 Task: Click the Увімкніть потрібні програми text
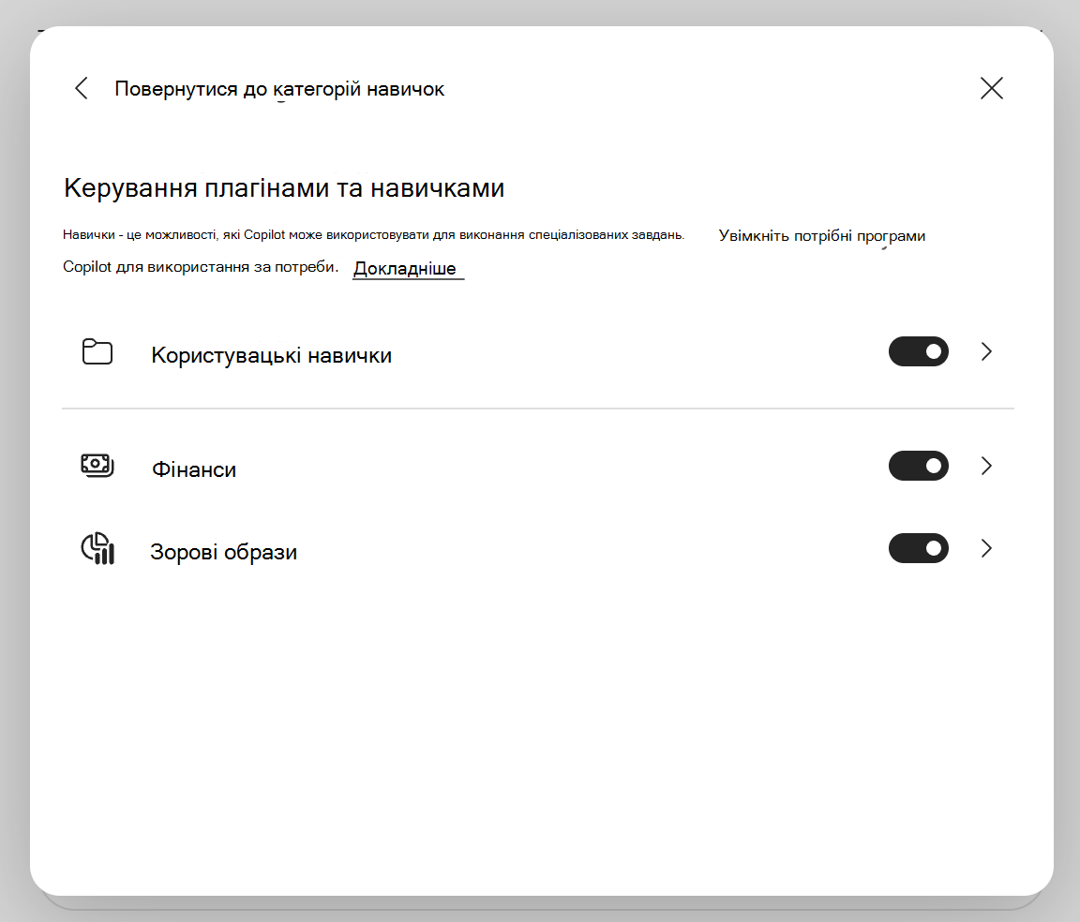821,236
